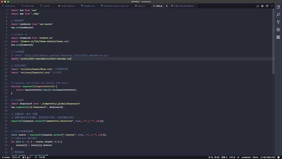Click './App' import string on line 2
Viewport: 282px width, 159px height.
pos(35,14)
